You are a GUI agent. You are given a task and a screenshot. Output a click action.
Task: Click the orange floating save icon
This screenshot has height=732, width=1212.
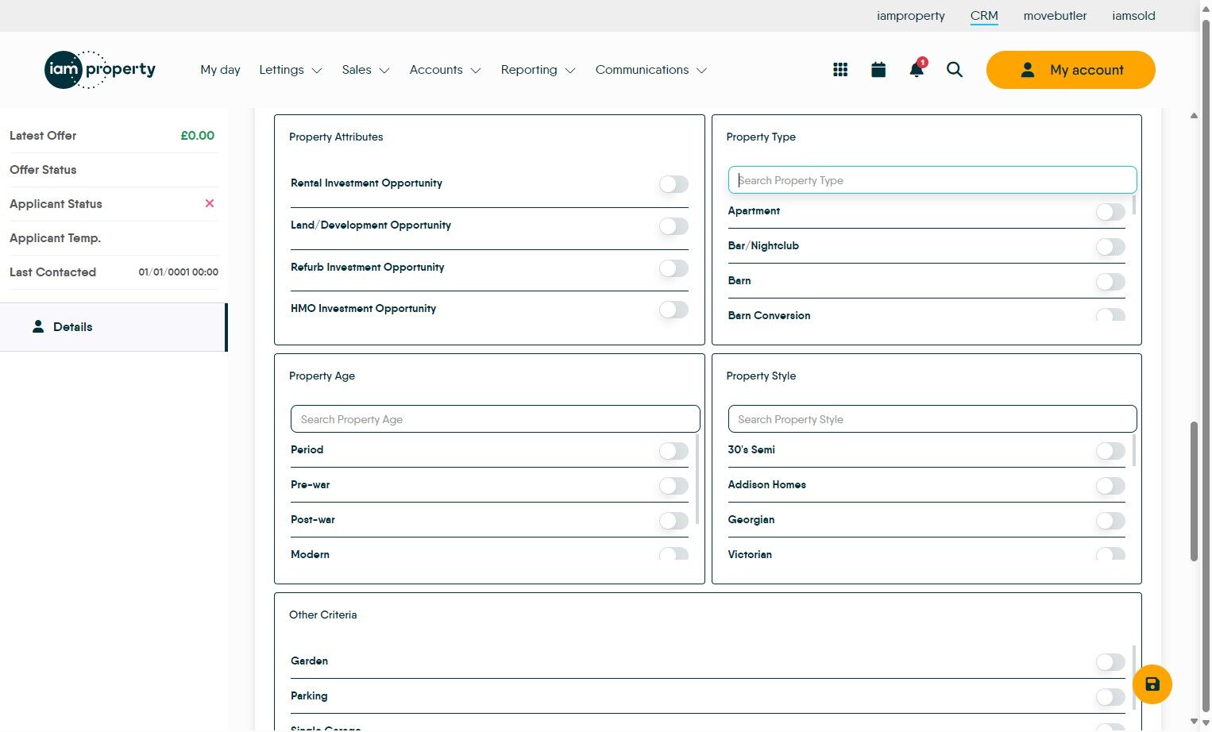1152,684
